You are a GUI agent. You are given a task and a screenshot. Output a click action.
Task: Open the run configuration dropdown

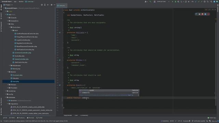coord(163,1)
